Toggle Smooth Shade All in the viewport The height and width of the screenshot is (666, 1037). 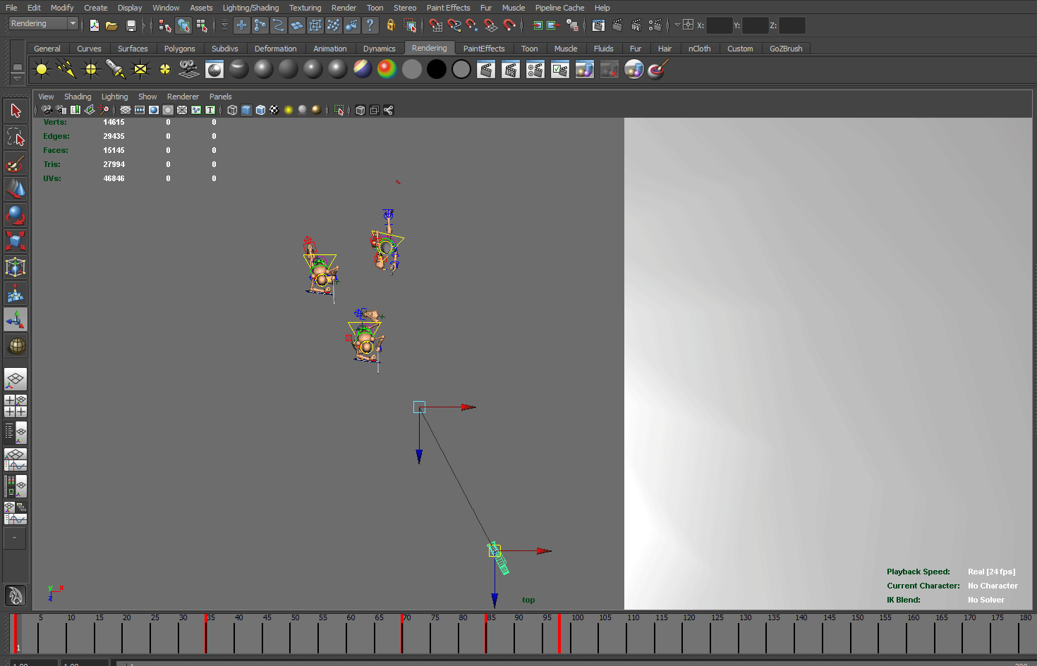[x=246, y=109]
